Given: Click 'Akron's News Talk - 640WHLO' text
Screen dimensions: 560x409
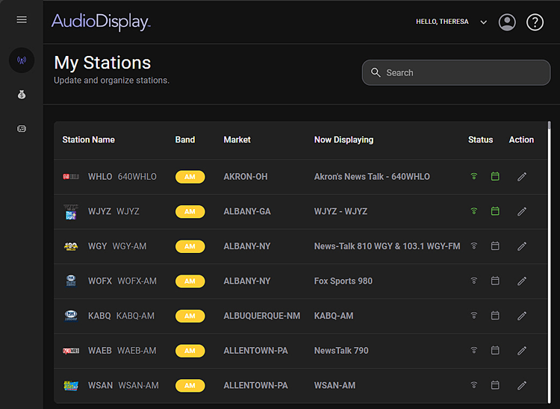Looking at the screenshot, I should pos(372,177).
